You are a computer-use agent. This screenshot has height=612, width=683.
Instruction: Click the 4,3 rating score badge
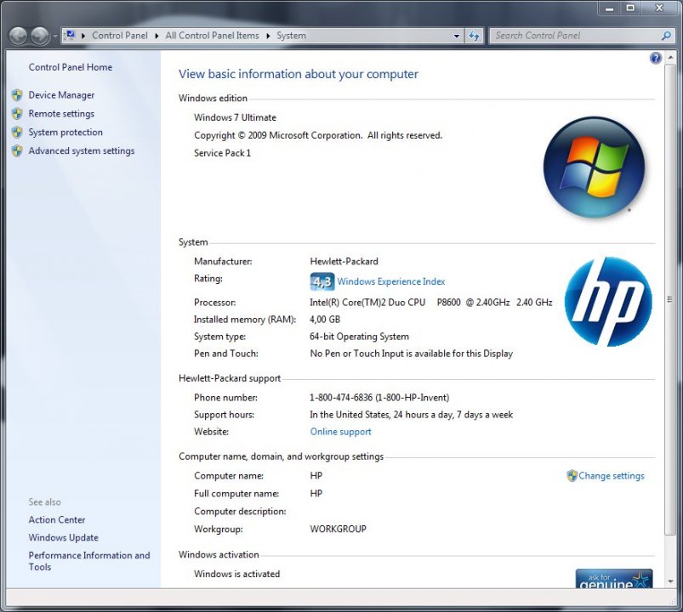coord(322,281)
